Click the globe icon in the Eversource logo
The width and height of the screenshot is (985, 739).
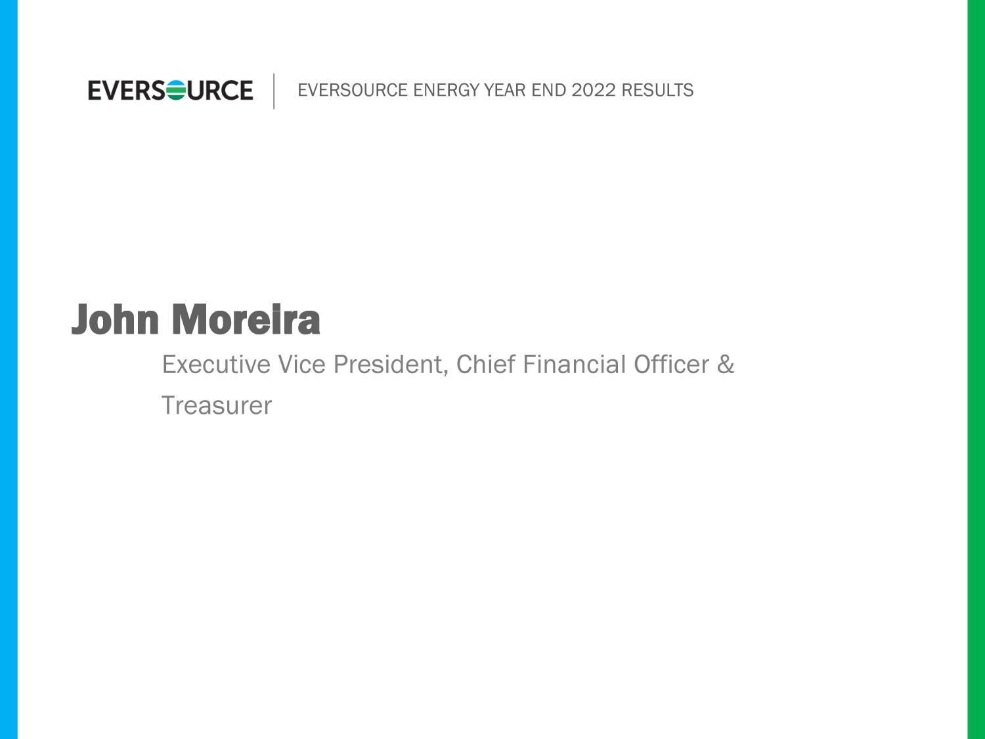point(177,90)
